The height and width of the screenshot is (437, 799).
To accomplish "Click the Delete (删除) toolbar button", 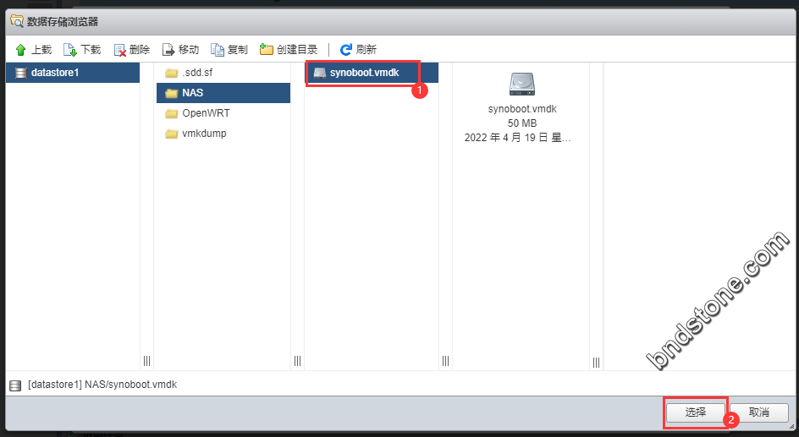I will tap(132, 49).
